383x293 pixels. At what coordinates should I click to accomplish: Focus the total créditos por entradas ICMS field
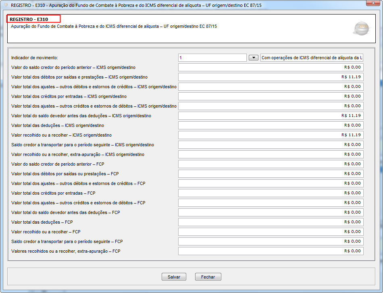(x=271, y=96)
